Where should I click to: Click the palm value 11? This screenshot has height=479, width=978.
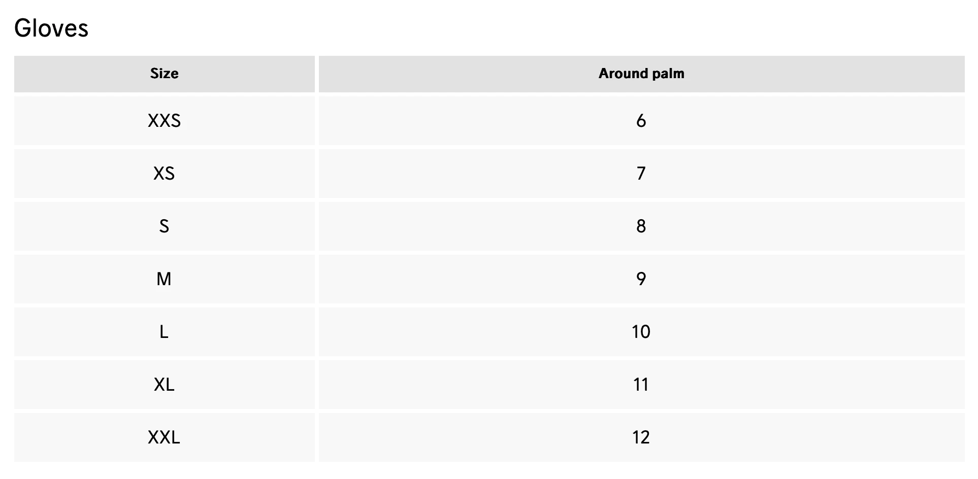(x=641, y=385)
